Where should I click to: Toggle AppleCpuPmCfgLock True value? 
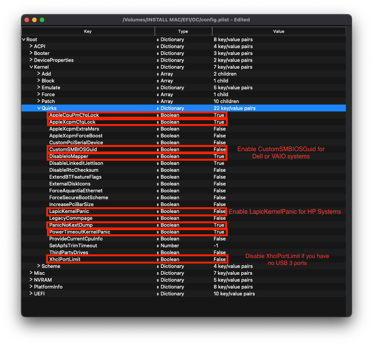coord(219,115)
